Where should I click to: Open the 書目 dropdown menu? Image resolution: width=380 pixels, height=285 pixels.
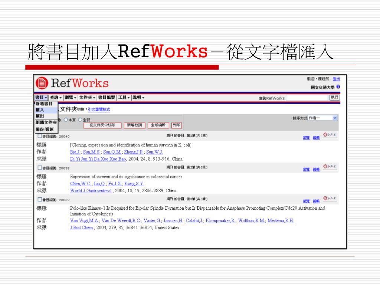pos(41,98)
